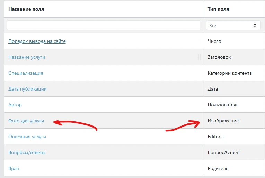Select the Родитель type cell
The height and width of the screenshot is (178, 265).
click(218, 168)
